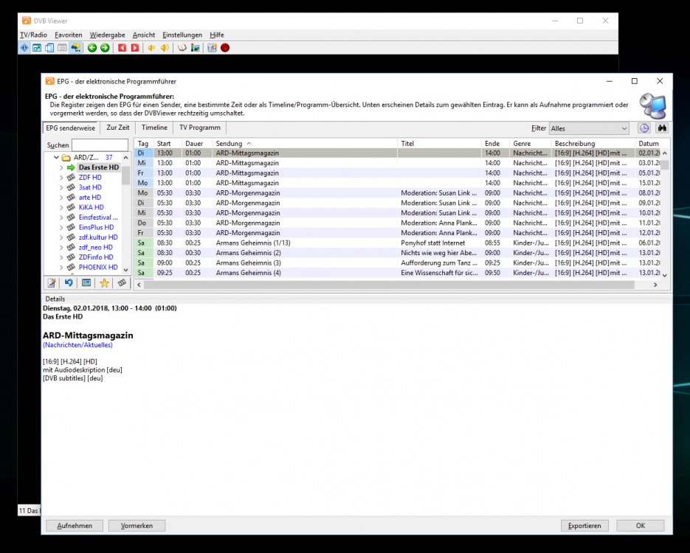Viewport: 690px width, 553px height.
Task: Click the Aufnehmen button
Action: pyautogui.click(x=75, y=526)
